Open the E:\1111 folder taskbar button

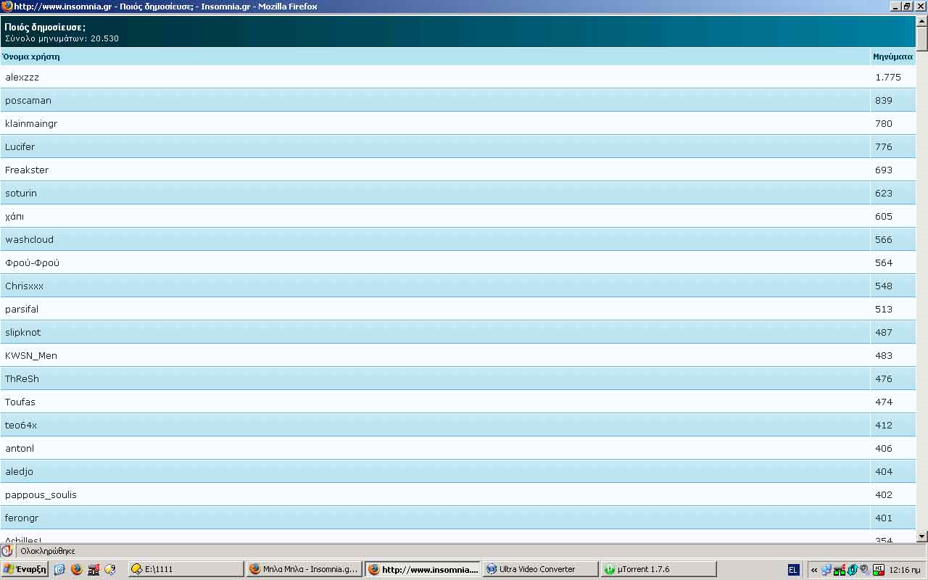point(186,569)
